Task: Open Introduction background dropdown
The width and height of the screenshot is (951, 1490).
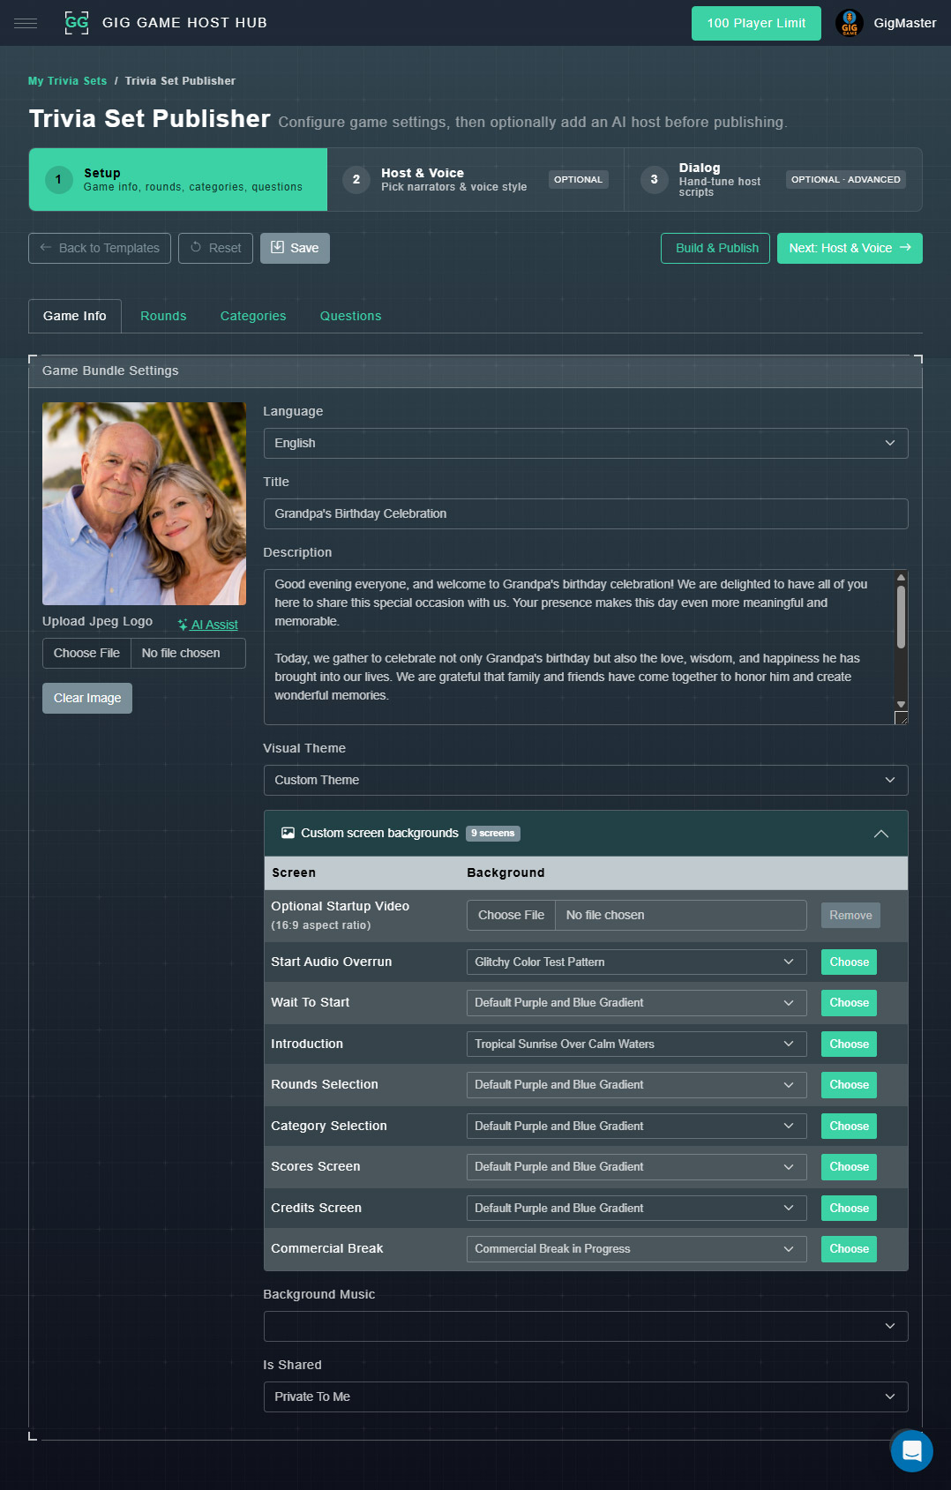Action: [636, 1044]
